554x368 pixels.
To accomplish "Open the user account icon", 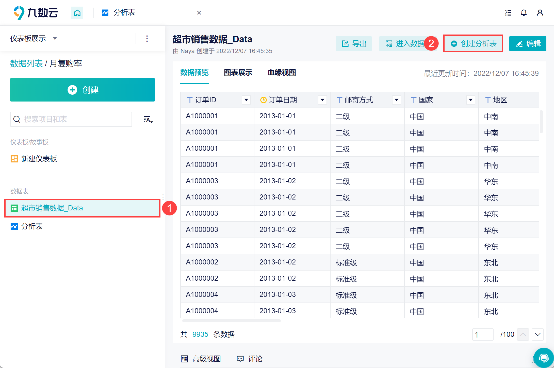I will tap(540, 13).
